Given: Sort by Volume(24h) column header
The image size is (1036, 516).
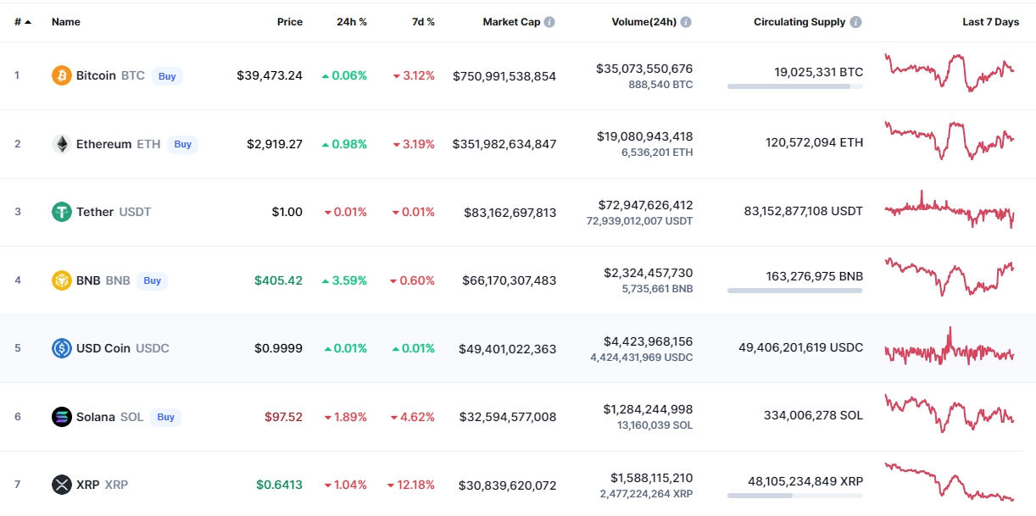Looking at the screenshot, I should tap(644, 22).
